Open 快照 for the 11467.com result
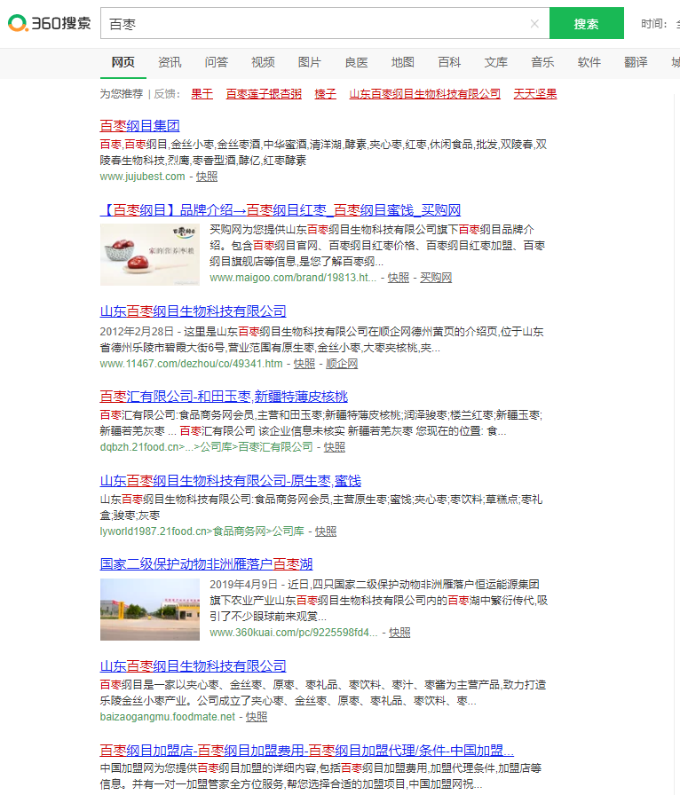680x795 pixels. [304, 364]
